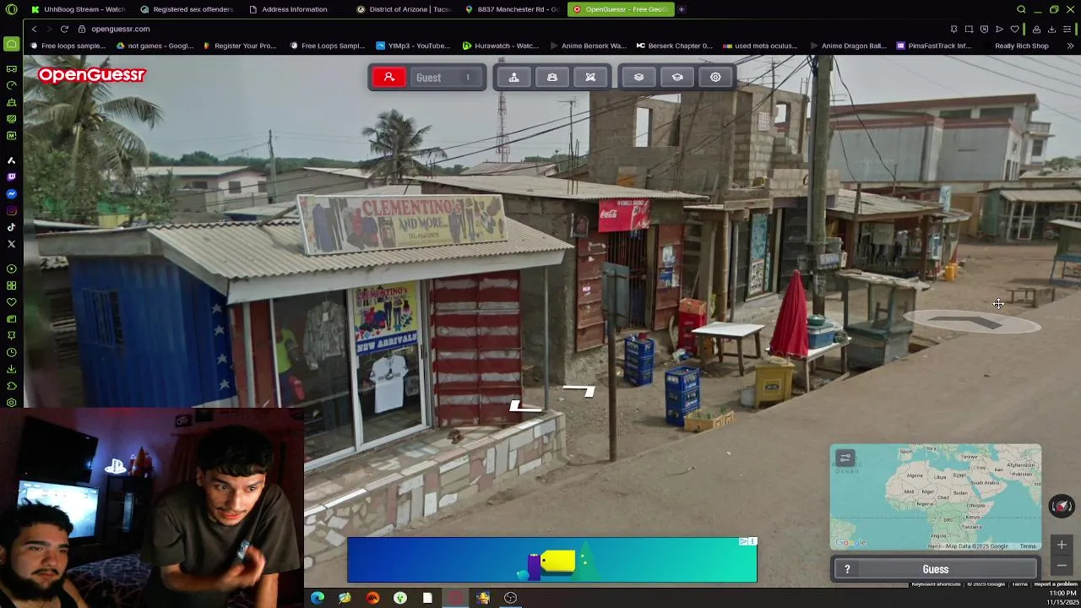The height and width of the screenshot is (608, 1081).
Task: Click the Report a problem link
Action: [1056, 584]
